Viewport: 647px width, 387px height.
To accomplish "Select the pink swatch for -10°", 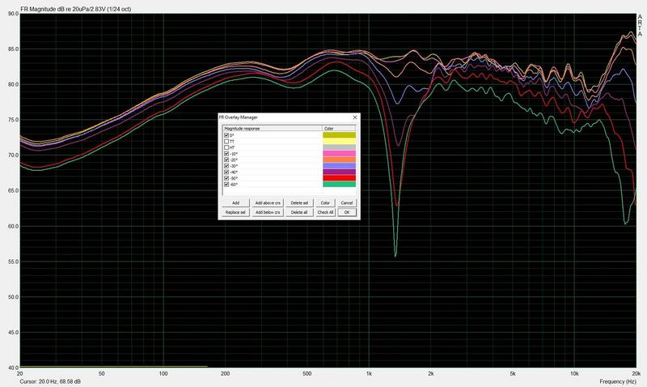I will click(x=340, y=154).
